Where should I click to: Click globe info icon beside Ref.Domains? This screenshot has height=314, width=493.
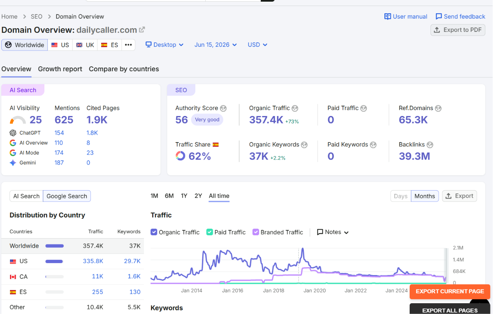(x=438, y=109)
